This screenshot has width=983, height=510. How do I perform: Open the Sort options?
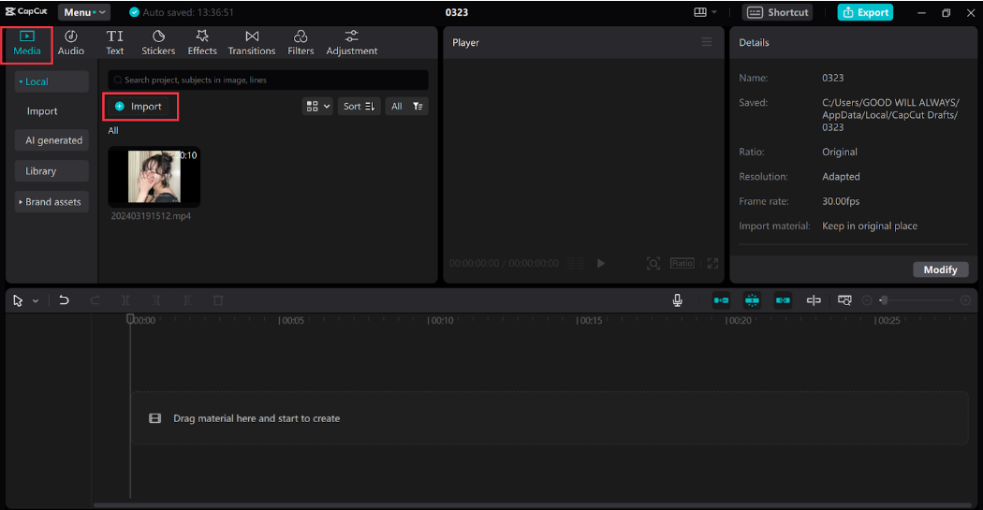(359, 107)
